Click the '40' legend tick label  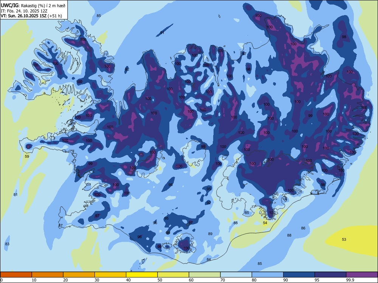point(128,280)
